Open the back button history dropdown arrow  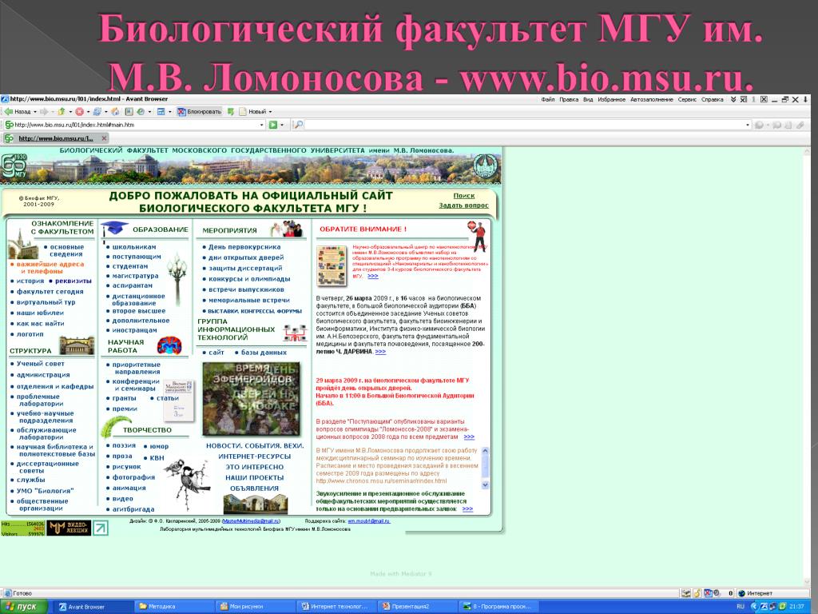35,112
